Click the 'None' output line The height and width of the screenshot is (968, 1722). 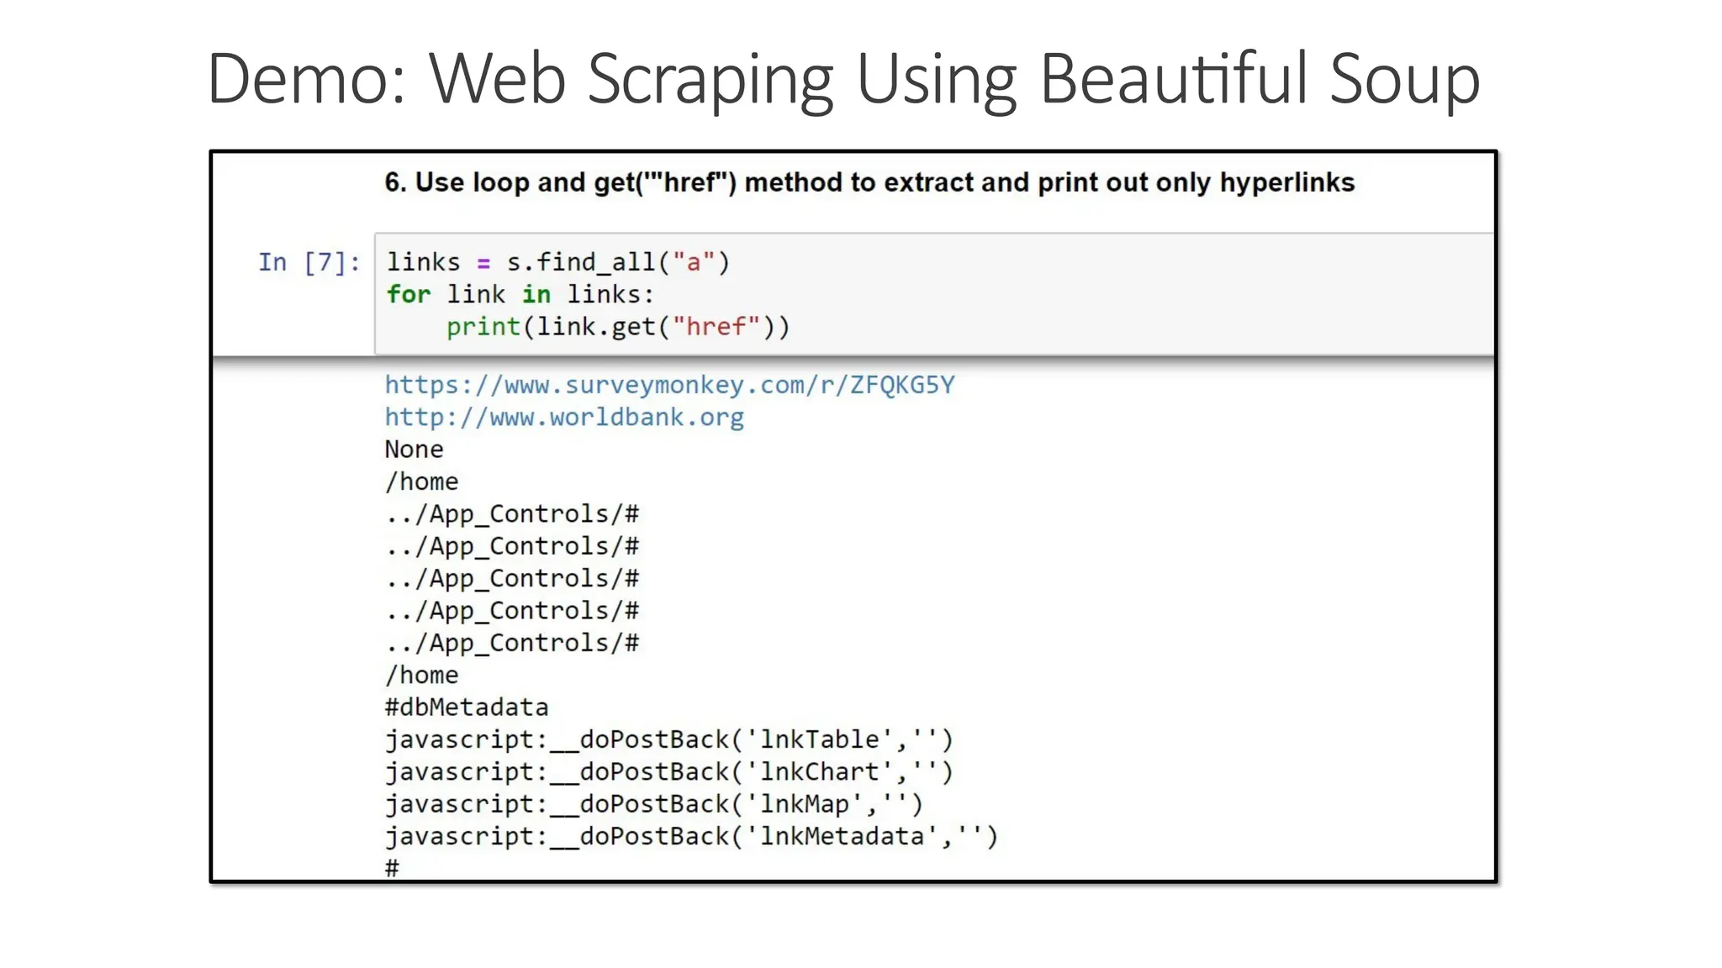coord(414,450)
